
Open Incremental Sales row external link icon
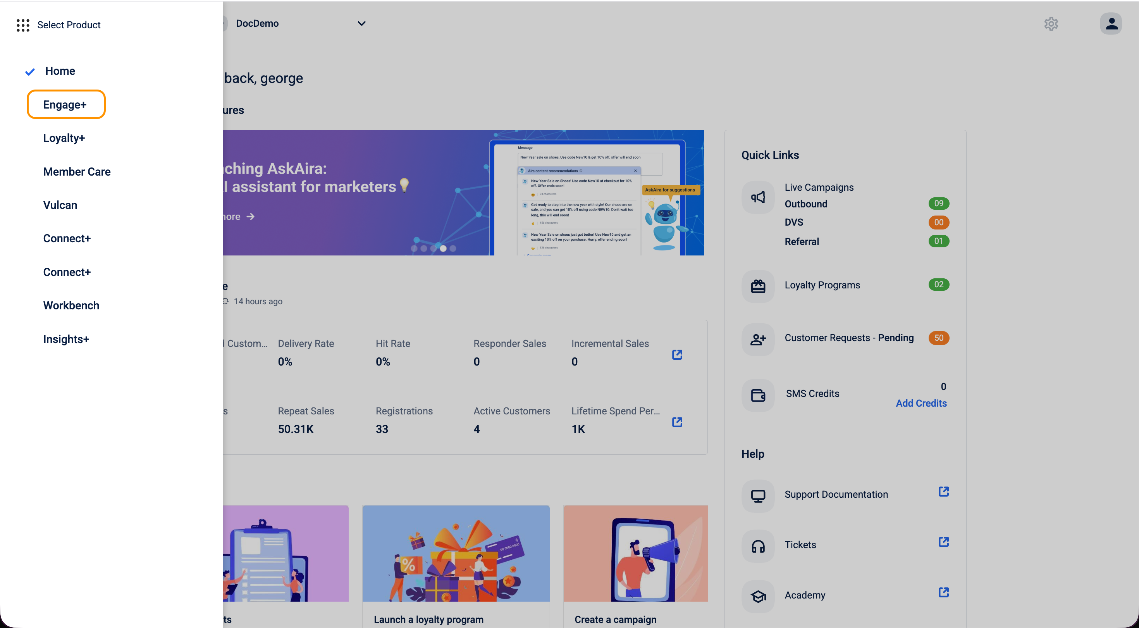676,354
